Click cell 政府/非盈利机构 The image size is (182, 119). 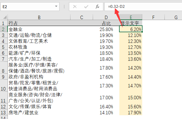39,77
